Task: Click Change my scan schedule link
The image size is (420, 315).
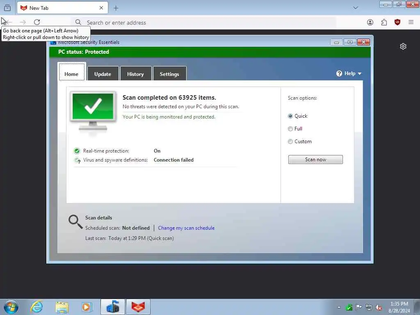Action: [x=186, y=228]
